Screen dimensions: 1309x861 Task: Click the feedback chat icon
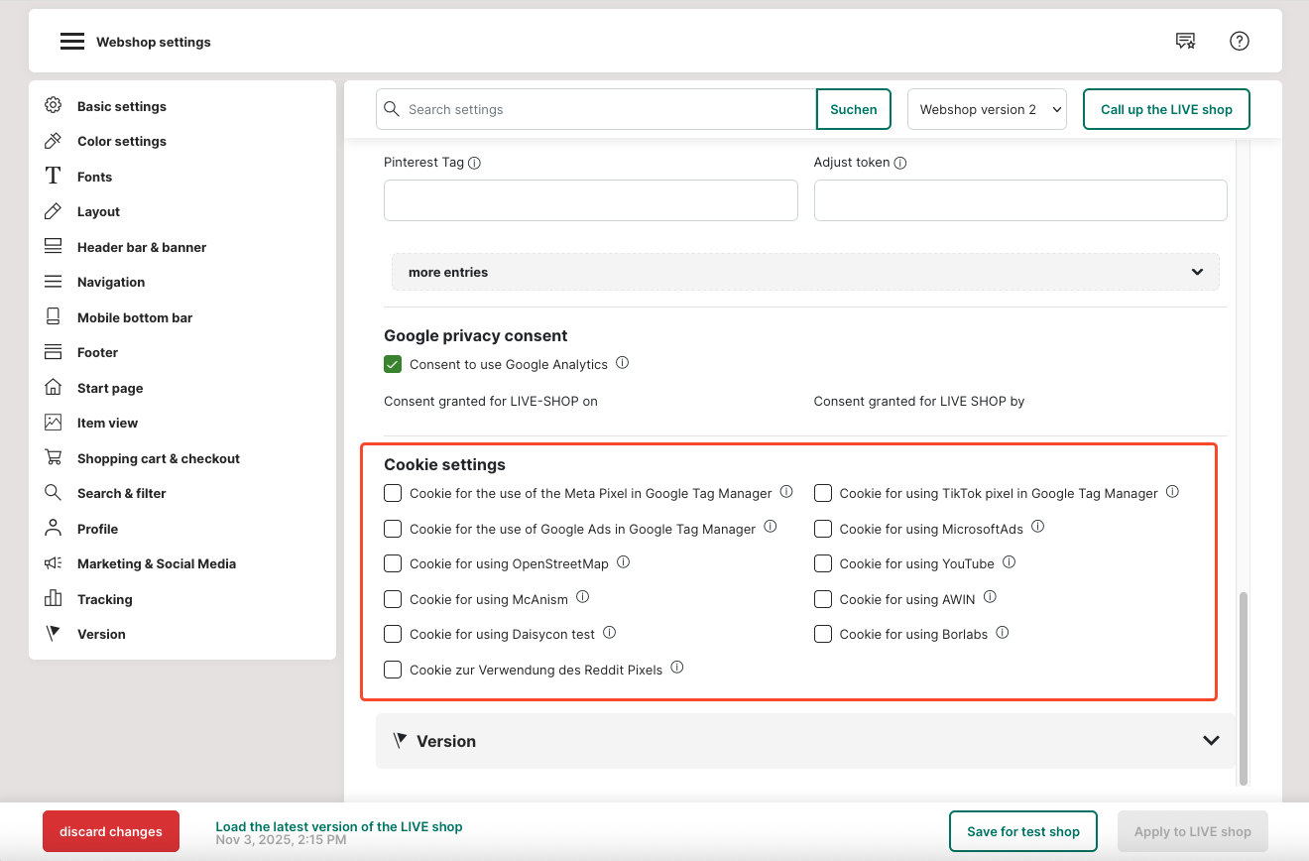(1185, 41)
